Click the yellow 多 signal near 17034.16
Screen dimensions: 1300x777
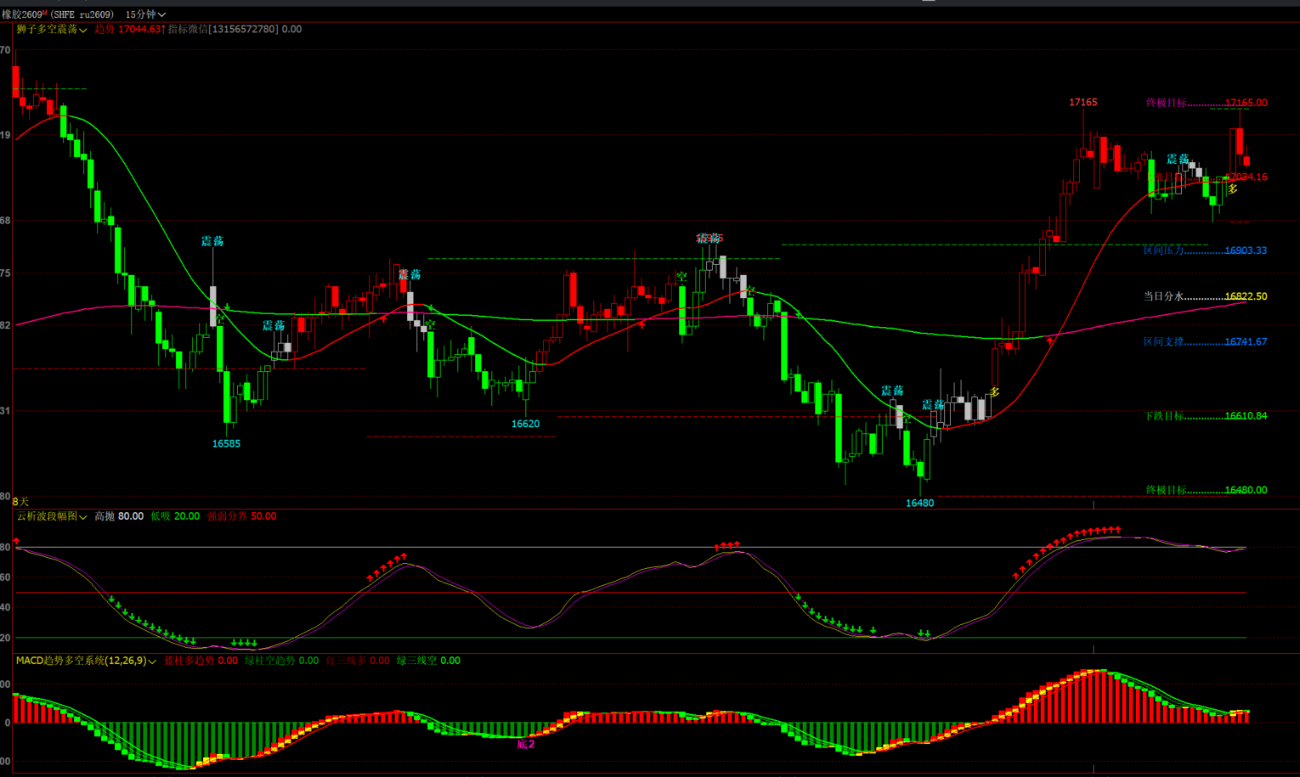(x=1232, y=189)
